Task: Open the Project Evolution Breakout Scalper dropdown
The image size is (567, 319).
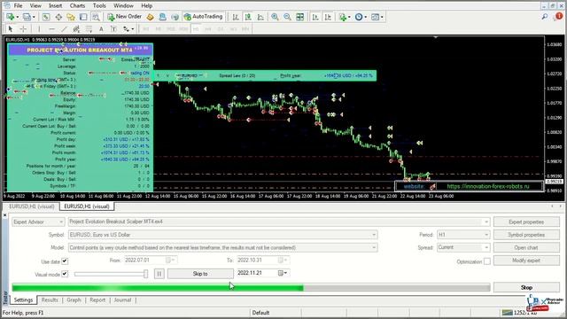Action: pyautogui.click(x=279, y=222)
